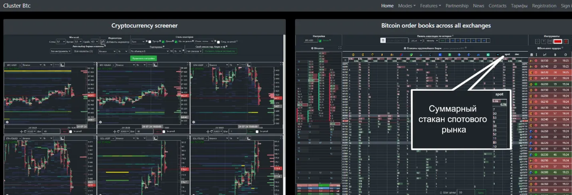Open the Contacts page
Screen dimensions: 572x195
[x=497, y=6]
